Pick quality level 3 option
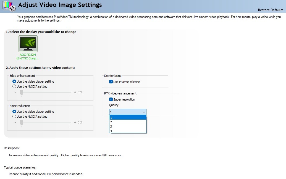The width and height of the screenshot is (286, 179). (x=128, y=126)
